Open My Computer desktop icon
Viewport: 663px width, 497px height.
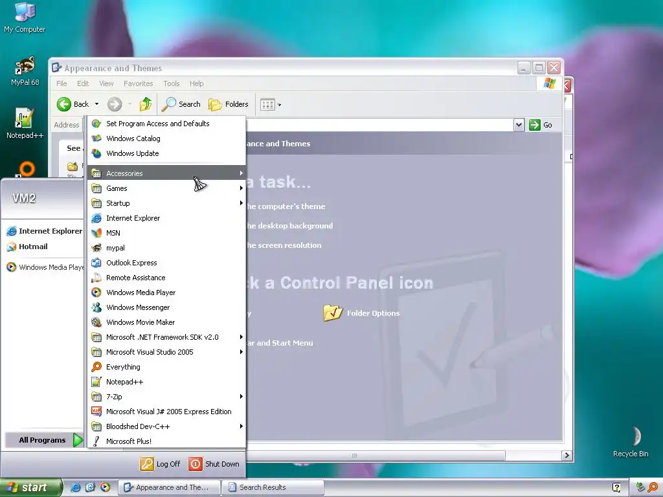point(25,17)
